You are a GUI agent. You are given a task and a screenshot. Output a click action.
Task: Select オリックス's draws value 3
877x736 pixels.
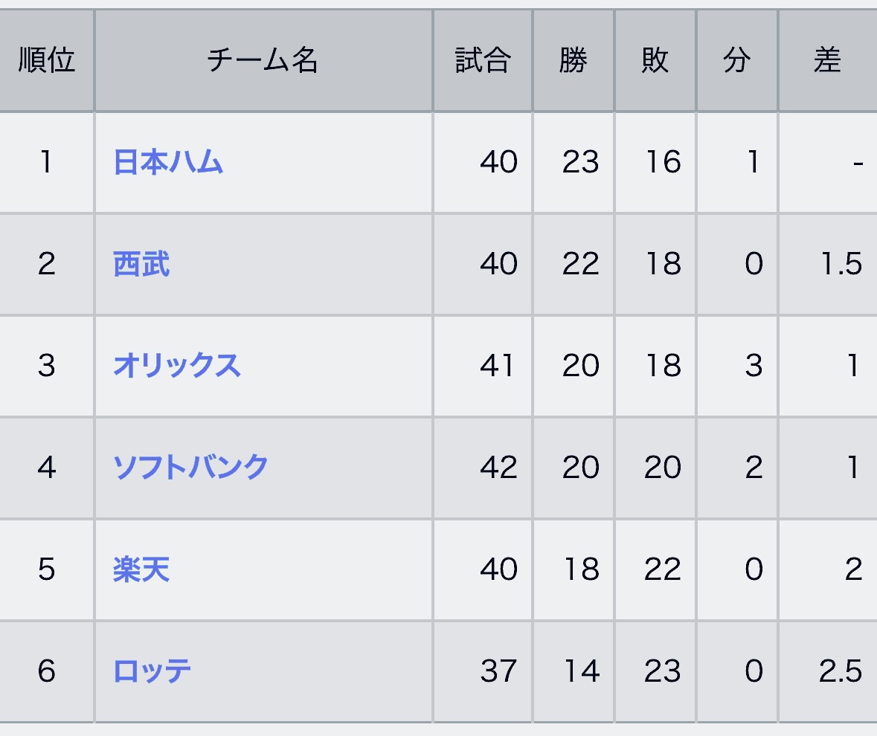pyautogui.click(x=754, y=366)
